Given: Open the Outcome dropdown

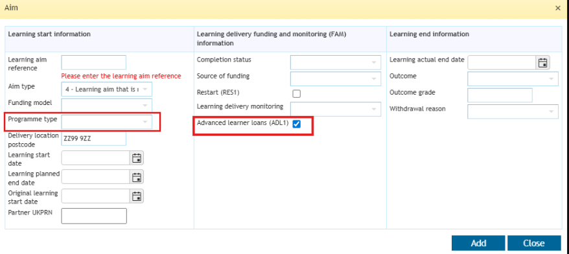Looking at the screenshot, I should 513,79.
